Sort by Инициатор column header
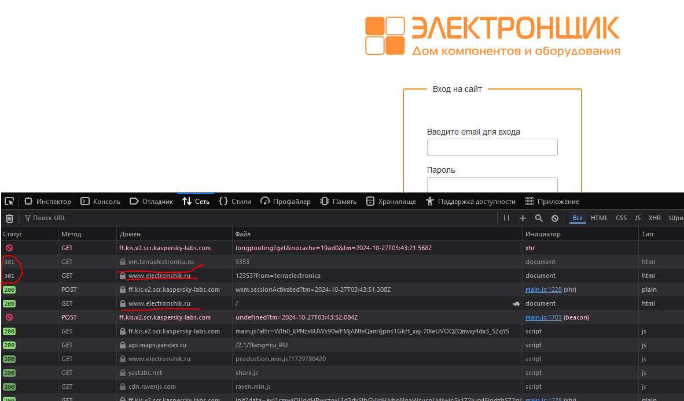Image resolution: width=684 pixels, height=401 pixels. [580, 234]
